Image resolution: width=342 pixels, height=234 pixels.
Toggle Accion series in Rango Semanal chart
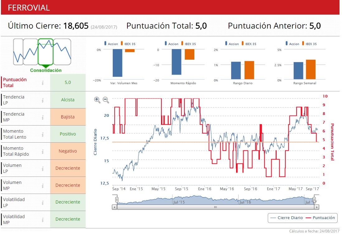[x=292, y=44]
